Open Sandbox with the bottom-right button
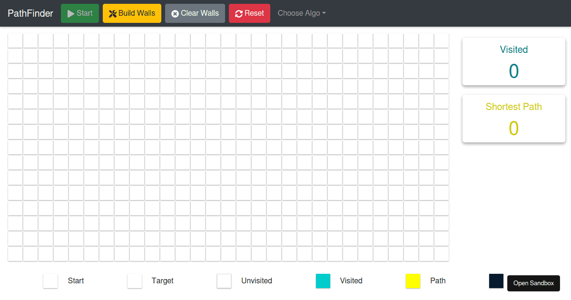 (533, 283)
